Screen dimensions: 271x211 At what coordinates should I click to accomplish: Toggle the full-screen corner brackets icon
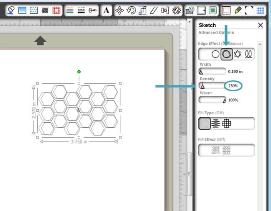(249, 10)
